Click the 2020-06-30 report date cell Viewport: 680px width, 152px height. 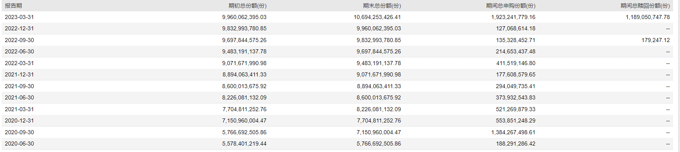(x=19, y=144)
